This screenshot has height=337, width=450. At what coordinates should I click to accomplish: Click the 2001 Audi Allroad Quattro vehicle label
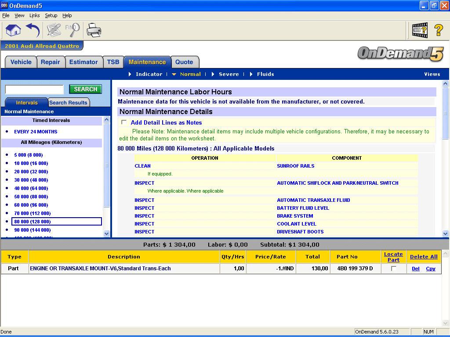(x=42, y=46)
